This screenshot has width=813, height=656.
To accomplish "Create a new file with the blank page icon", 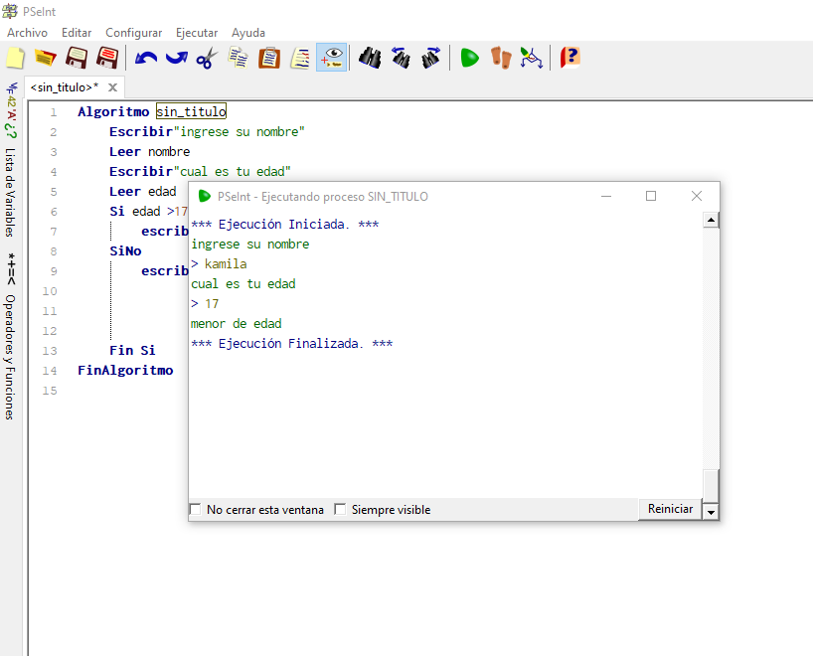I will (x=16, y=58).
